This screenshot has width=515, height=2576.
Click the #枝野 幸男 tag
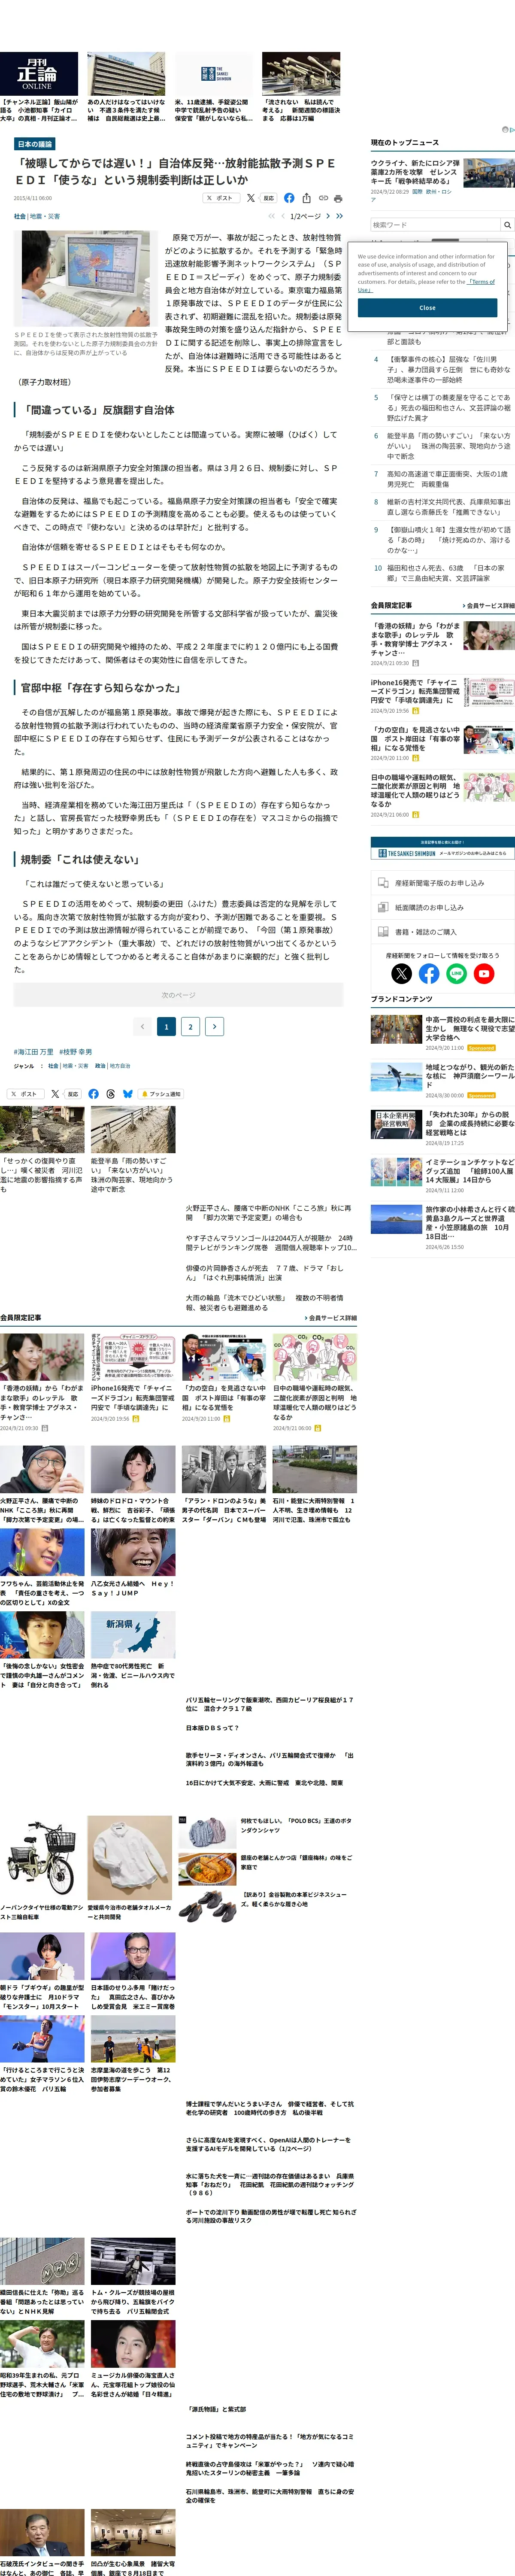pos(76,1052)
